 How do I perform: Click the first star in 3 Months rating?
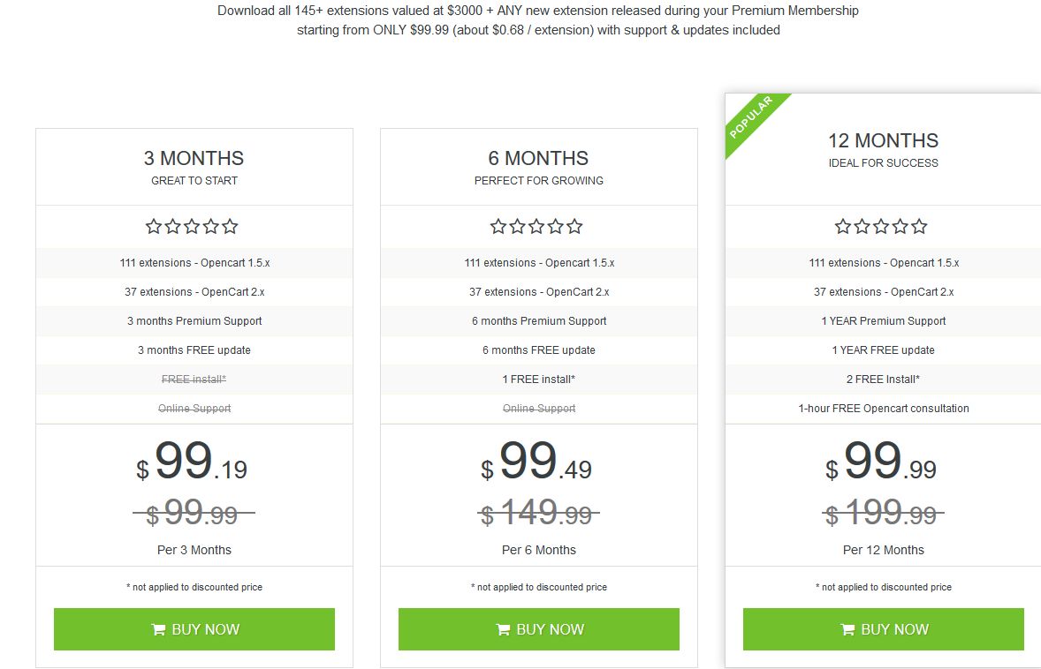[x=154, y=227]
